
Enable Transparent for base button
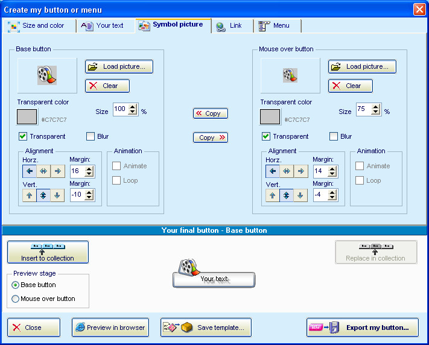23,136
